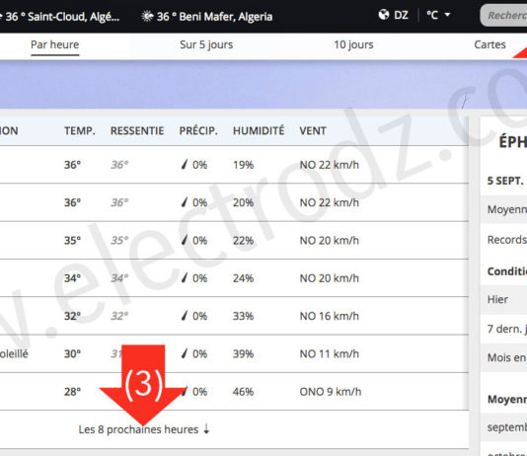Click the precipitation drop icon in 19% humidity row
Viewport: 527px width, 456px height.
pos(185,164)
